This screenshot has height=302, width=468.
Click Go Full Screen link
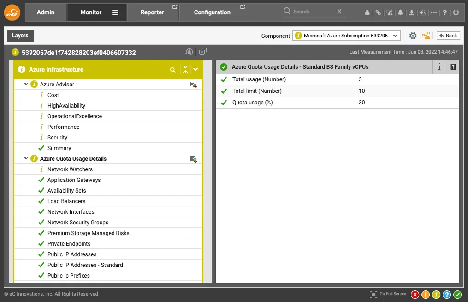point(393,294)
